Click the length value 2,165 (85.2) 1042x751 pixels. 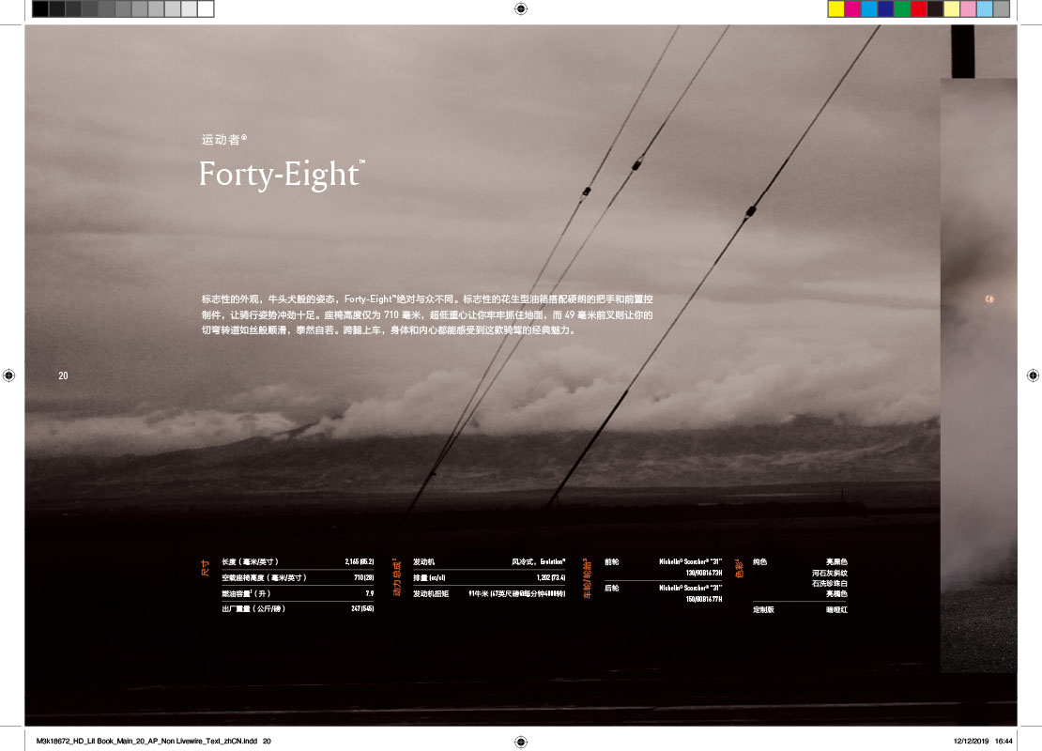click(360, 562)
